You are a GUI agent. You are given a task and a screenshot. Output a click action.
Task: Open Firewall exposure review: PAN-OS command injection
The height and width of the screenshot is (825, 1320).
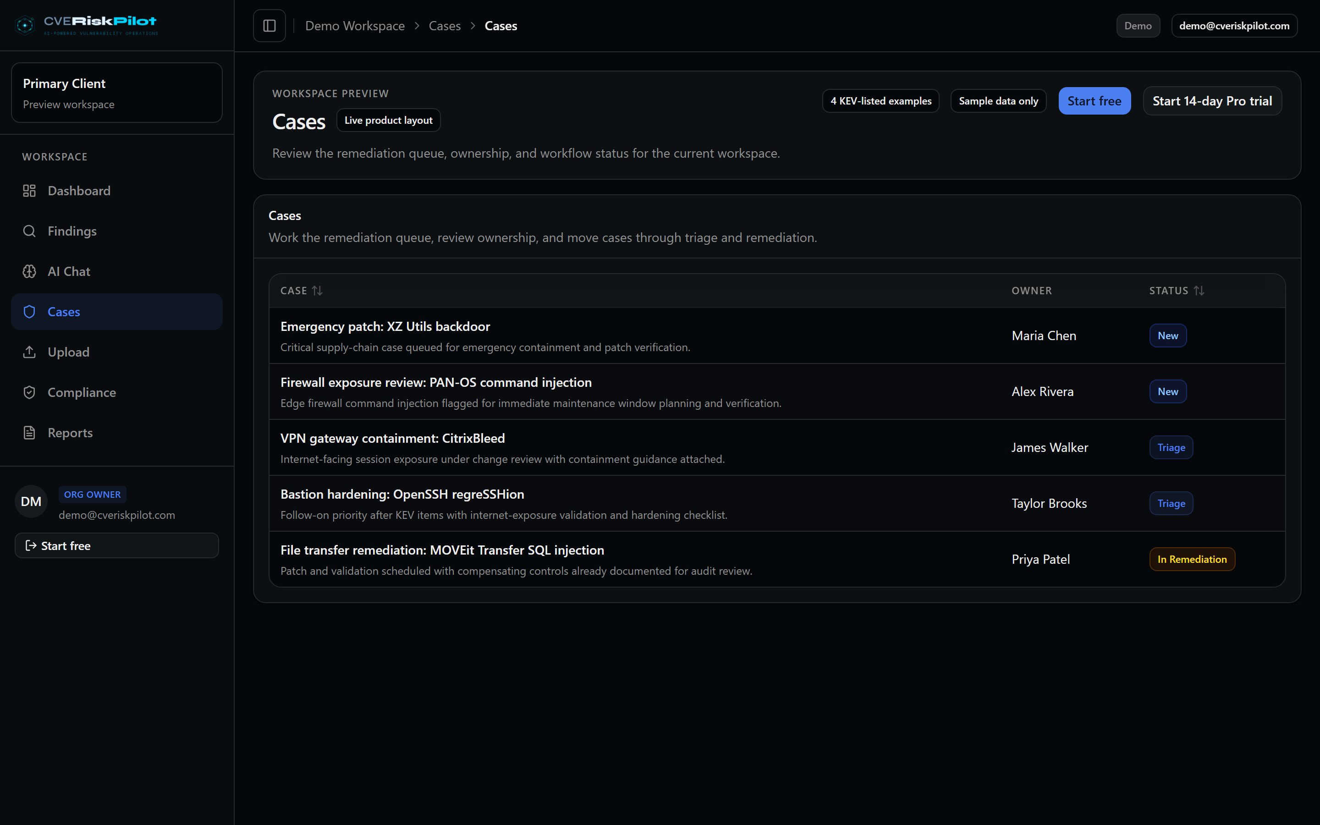point(436,383)
